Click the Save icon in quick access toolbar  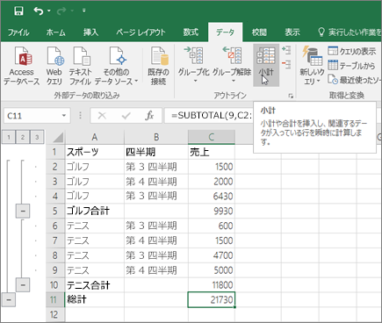click(x=18, y=11)
